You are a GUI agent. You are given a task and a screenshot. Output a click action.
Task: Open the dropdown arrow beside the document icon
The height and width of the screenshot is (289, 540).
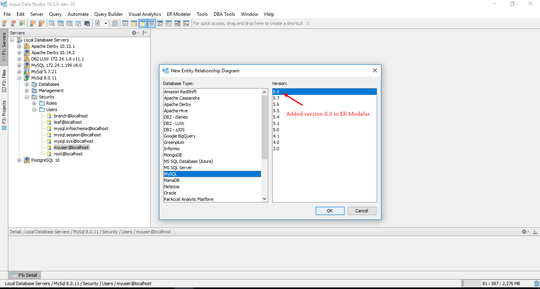(106, 23)
